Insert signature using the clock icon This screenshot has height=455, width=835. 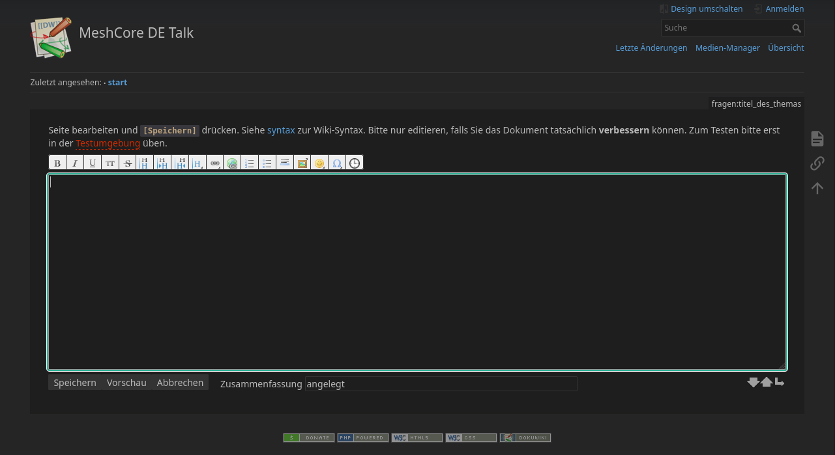355,163
